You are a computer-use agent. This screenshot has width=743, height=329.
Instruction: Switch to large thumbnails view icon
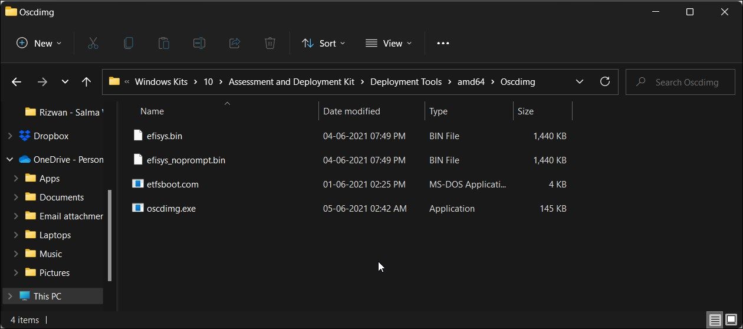pos(731,320)
